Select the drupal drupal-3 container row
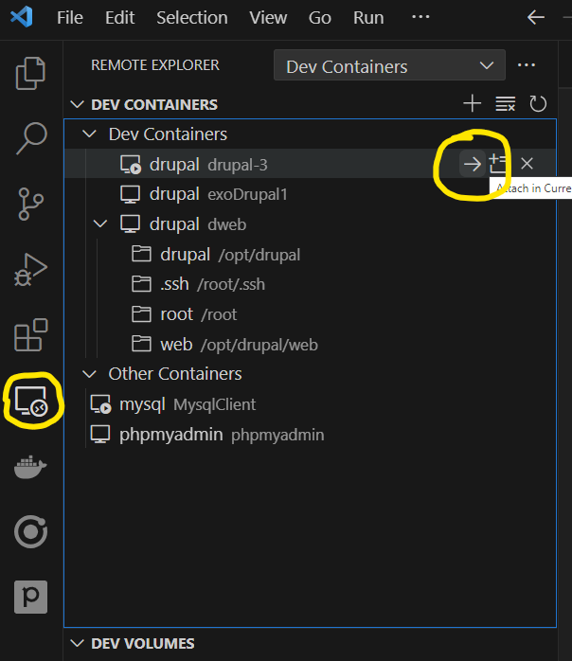The height and width of the screenshot is (661, 572). coord(311,164)
